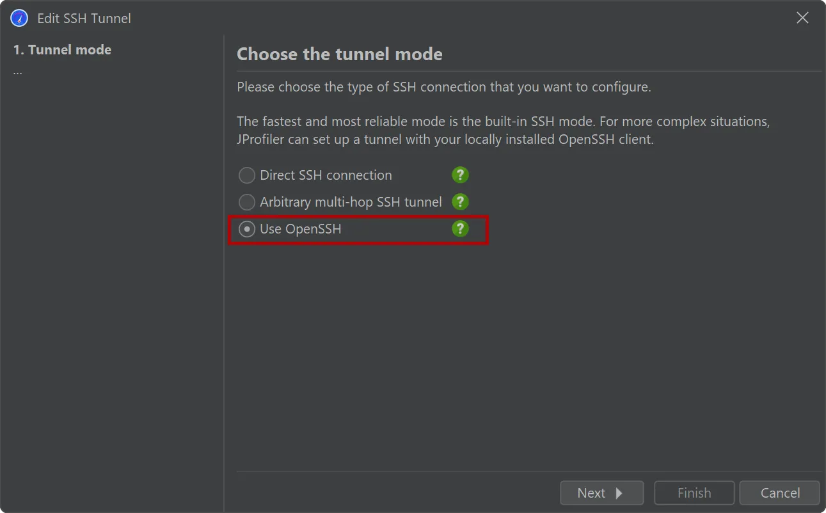Click the 'Use OpenSSH' option label
This screenshot has width=826, height=513.
[x=300, y=229]
